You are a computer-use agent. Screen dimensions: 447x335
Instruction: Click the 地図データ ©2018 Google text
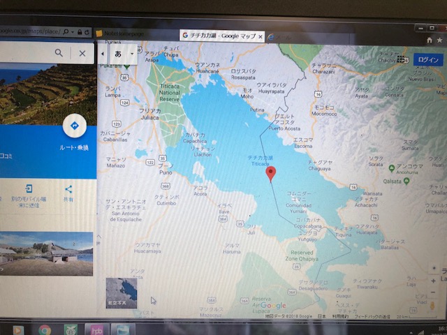tap(288, 316)
